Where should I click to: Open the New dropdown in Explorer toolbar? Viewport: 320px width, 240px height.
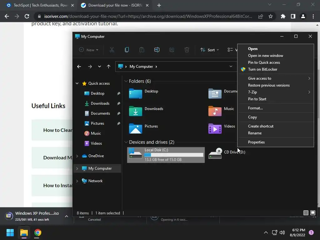89,50
